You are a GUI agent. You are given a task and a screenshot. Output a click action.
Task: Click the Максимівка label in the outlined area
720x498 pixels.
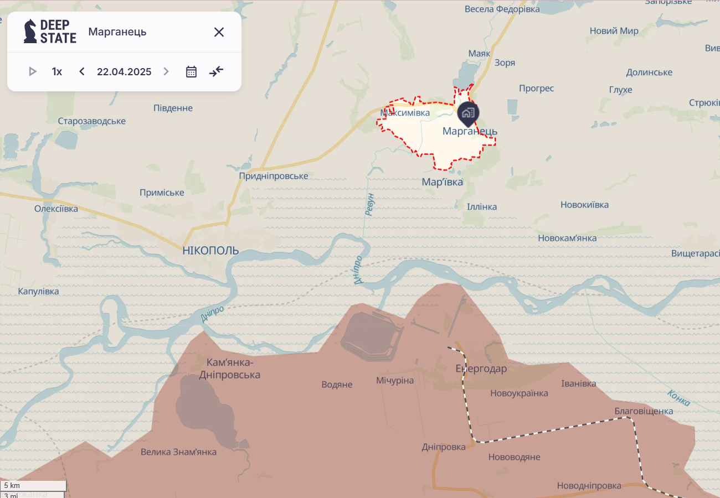[x=405, y=113]
